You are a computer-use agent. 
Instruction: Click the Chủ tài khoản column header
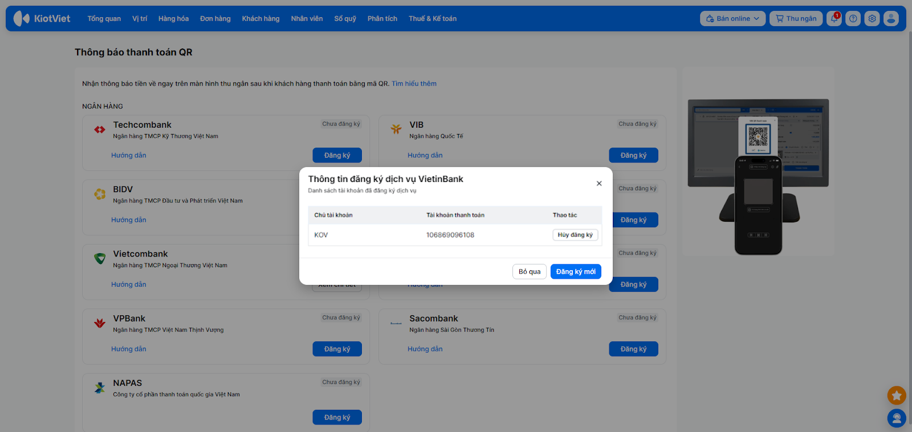click(333, 215)
